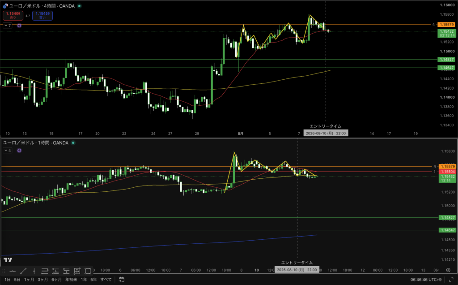Click 2026-08-10 22:00 date tag on 4-hour chart
458x285 pixels.
(326, 133)
